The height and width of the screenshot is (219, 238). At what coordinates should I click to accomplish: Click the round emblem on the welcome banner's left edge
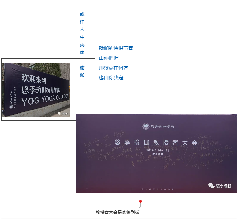pyautogui.click(x=11, y=107)
